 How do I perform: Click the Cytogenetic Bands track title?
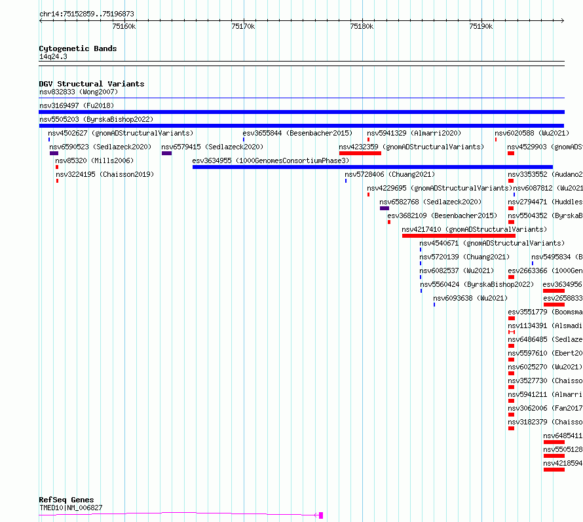(x=78, y=48)
